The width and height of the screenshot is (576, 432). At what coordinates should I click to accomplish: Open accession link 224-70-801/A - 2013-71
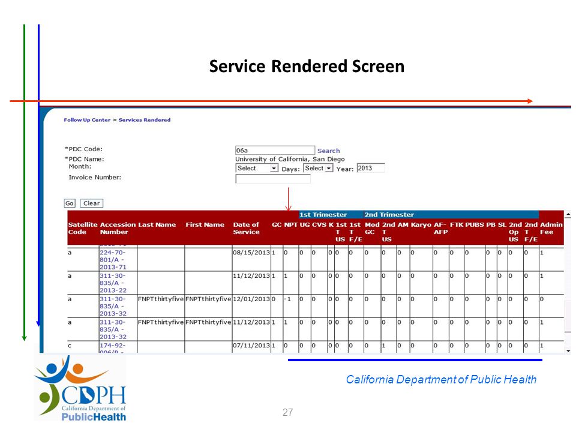113,260
